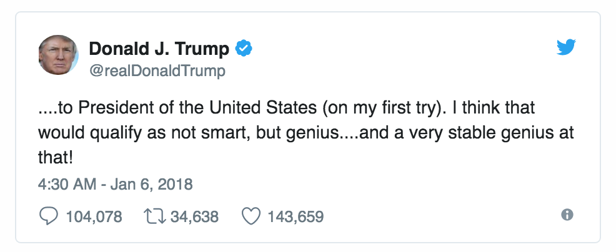Click the @realDonaldTrump handle
Viewport: 616px width, 252px height.
tap(157, 70)
